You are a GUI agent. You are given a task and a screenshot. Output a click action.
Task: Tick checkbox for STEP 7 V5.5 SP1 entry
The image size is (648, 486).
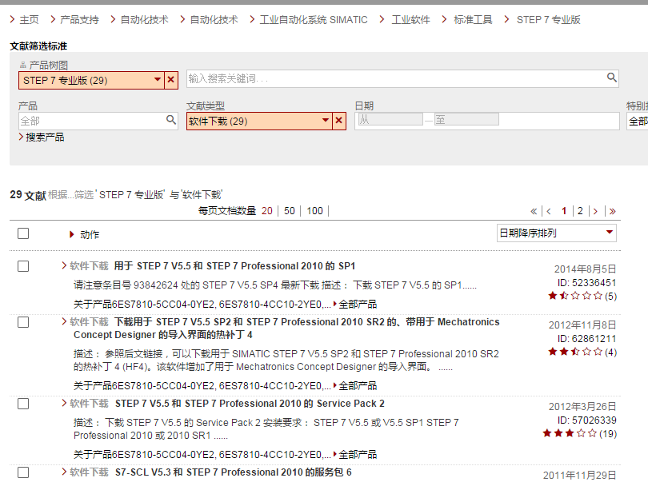23,266
